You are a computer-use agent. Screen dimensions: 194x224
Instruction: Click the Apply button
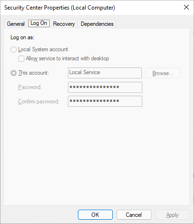pos(172,215)
